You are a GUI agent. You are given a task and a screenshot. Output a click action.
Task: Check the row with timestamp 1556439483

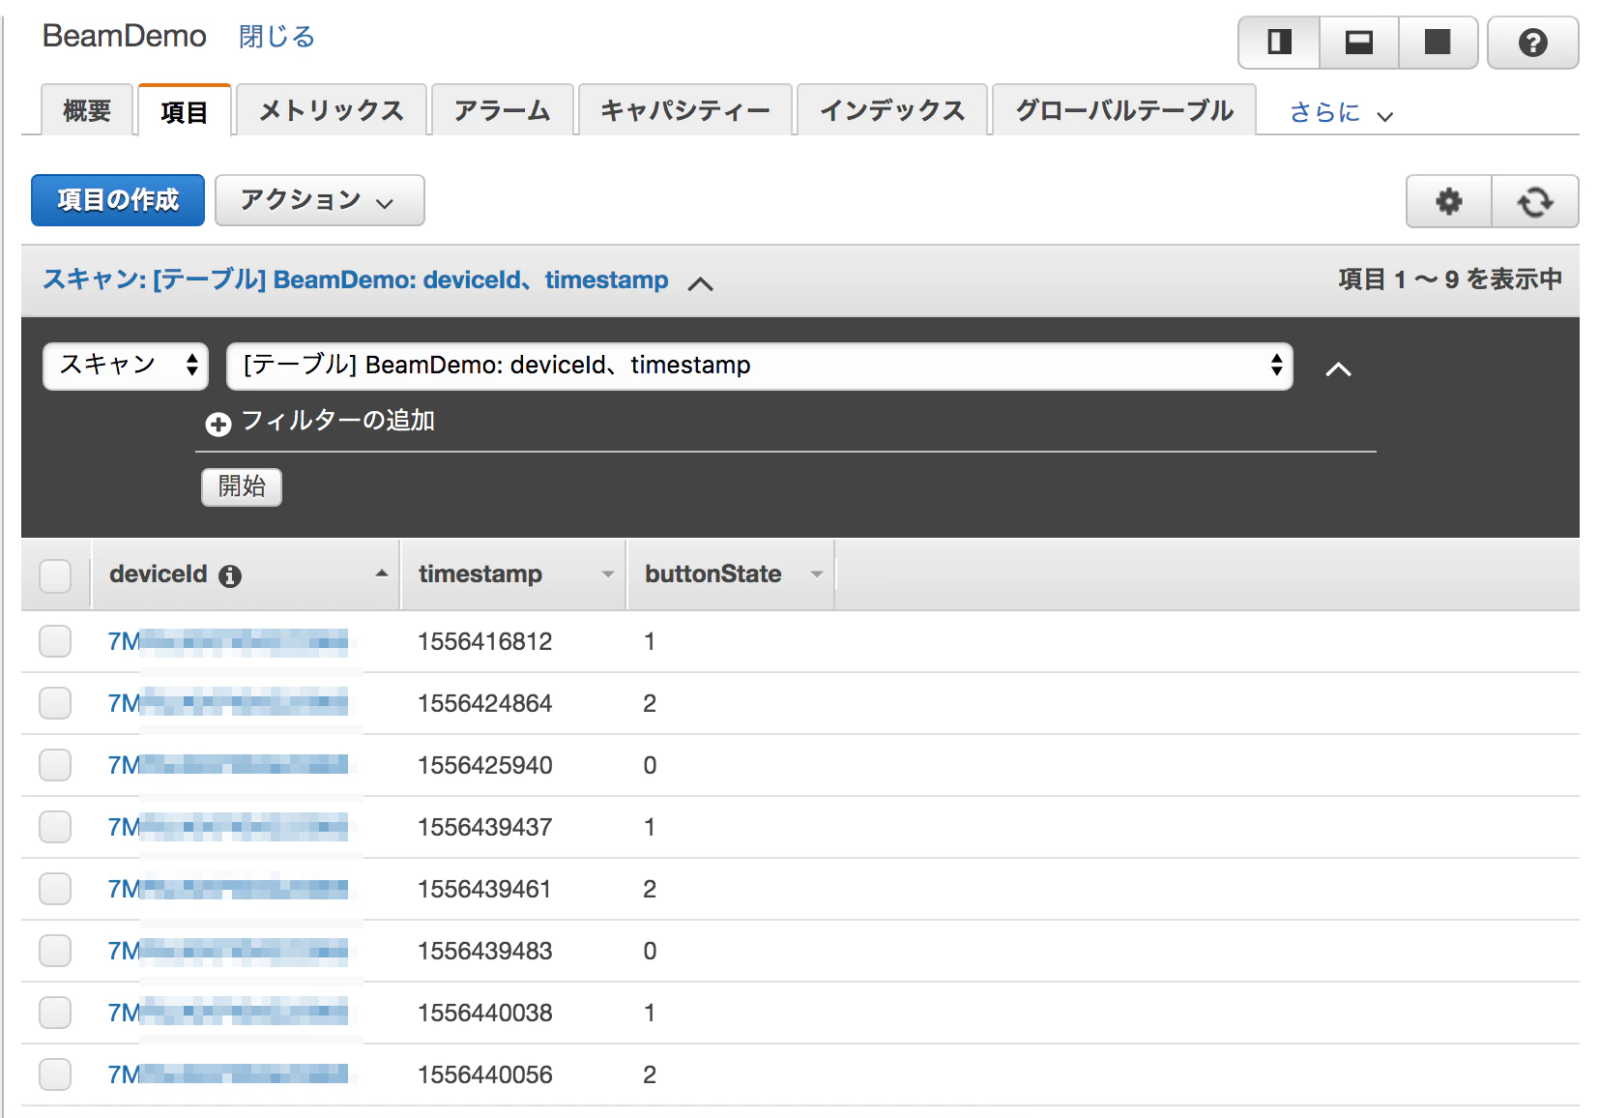[x=55, y=951]
